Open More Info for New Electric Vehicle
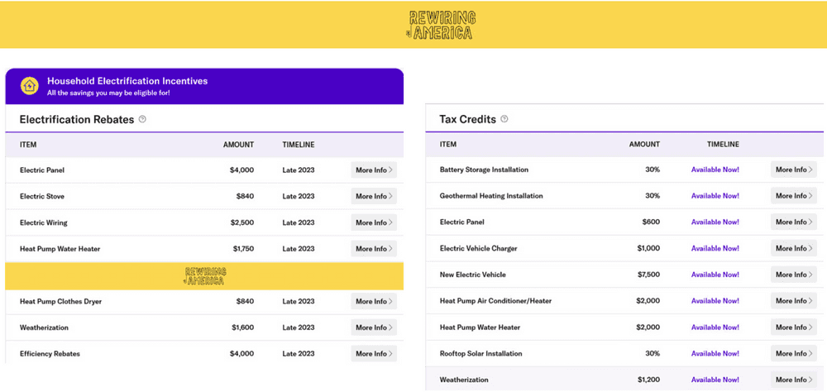 [x=794, y=275]
